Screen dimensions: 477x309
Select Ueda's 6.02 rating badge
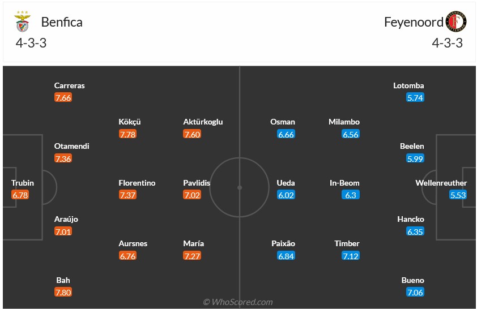click(286, 195)
